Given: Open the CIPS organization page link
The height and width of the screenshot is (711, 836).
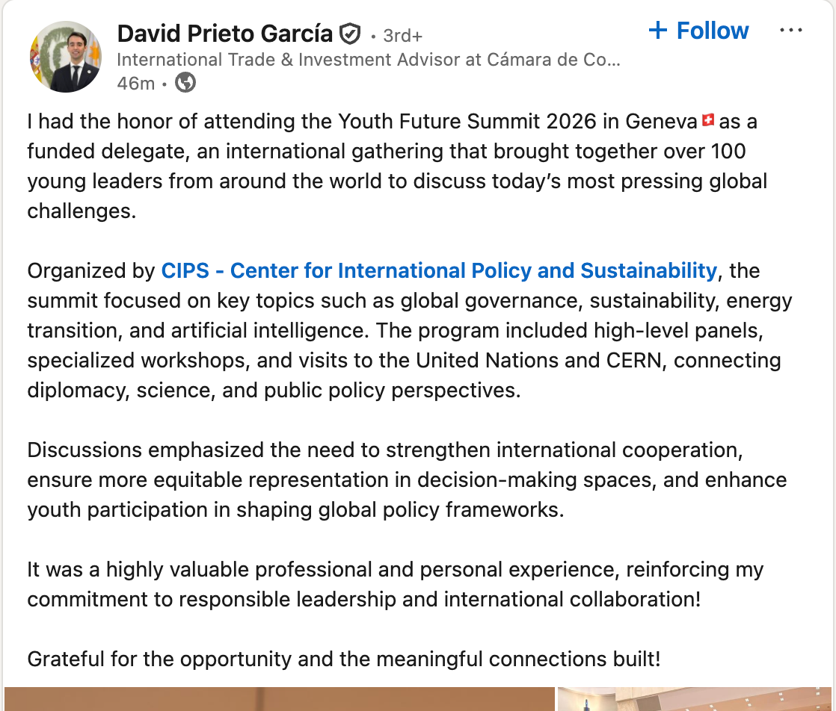Looking at the screenshot, I should (439, 270).
